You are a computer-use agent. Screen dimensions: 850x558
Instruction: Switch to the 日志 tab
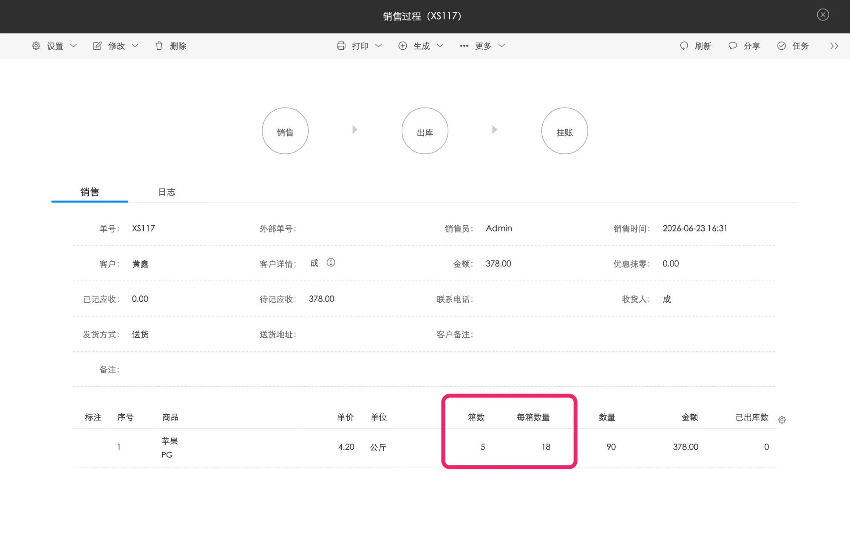click(x=167, y=192)
